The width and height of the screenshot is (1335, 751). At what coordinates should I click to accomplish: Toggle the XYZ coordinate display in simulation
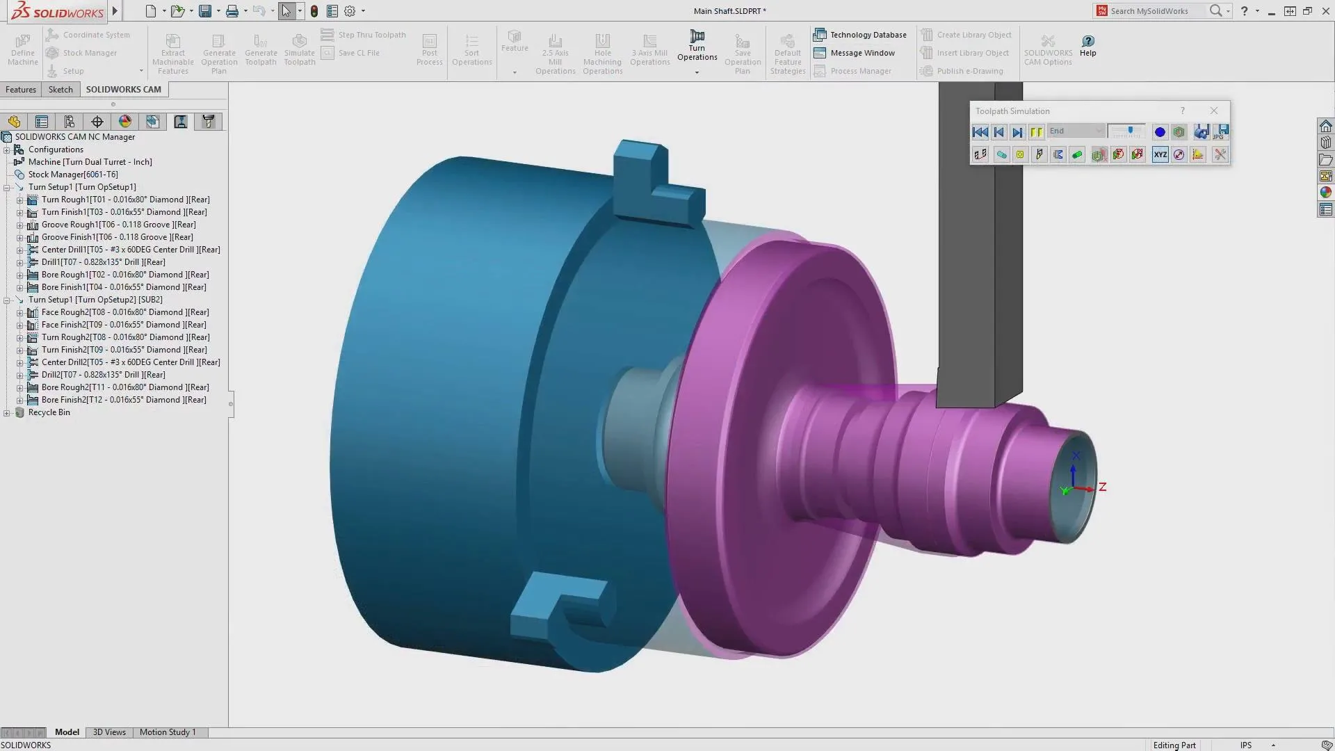[1160, 154]
